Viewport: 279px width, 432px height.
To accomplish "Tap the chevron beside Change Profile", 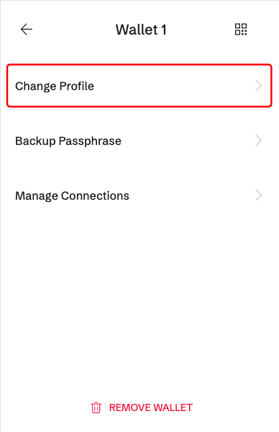I will [258, 86].
